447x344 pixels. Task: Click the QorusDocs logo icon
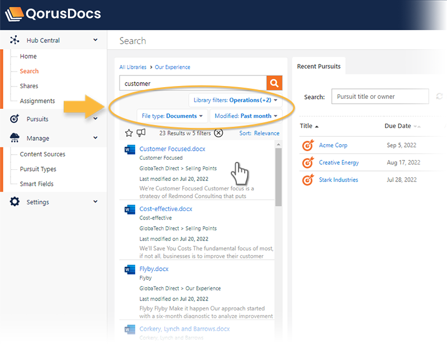point(15,14)
